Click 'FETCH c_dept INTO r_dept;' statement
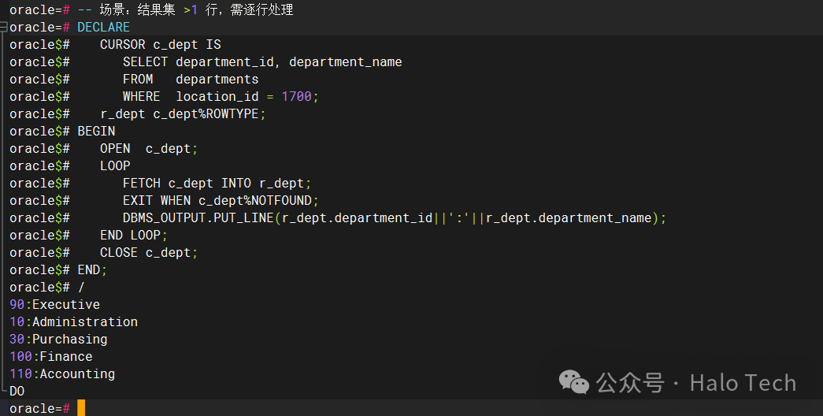Viewport: 823px width, 416px height. tap(217, 184)
